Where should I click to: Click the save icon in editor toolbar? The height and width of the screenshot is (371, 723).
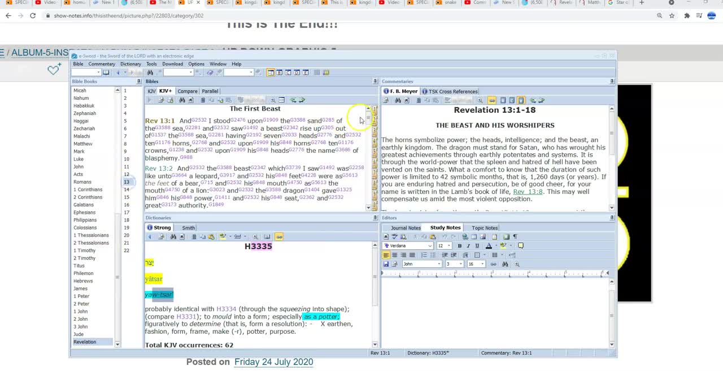click(x=386, y=264)
